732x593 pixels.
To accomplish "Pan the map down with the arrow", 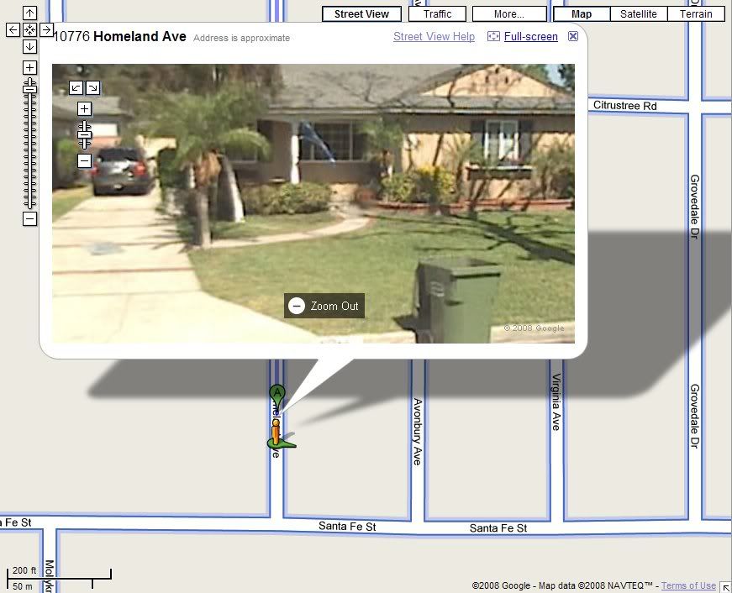I will (29, 46).
